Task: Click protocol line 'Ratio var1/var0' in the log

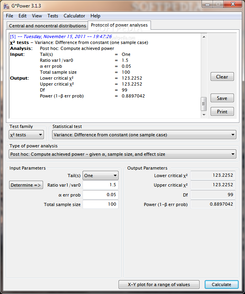Action: [x=57, y=60]
